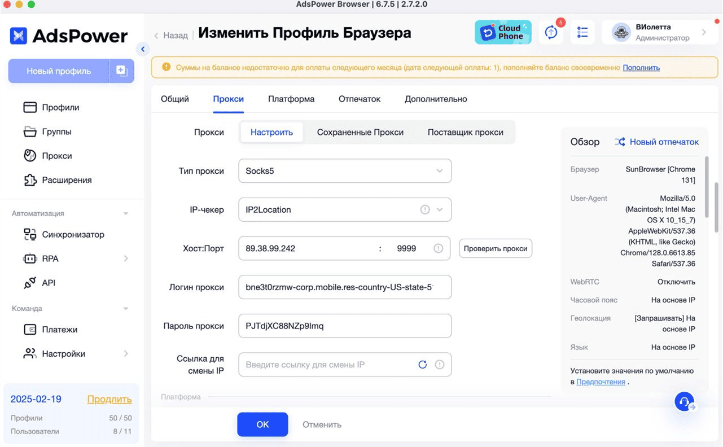Click the API plug icon
This screenshot has height=447, width=723.
pyautogui.click(x=30, y=283)
